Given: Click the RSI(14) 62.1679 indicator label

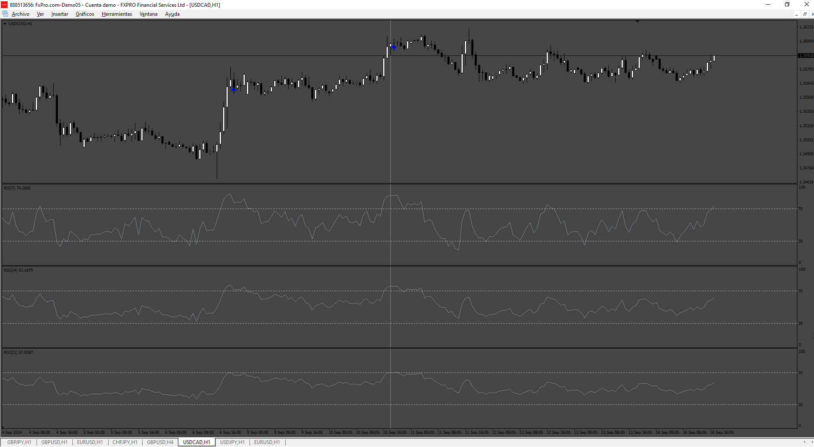Looking at the screenshot, I should (18, 270).
